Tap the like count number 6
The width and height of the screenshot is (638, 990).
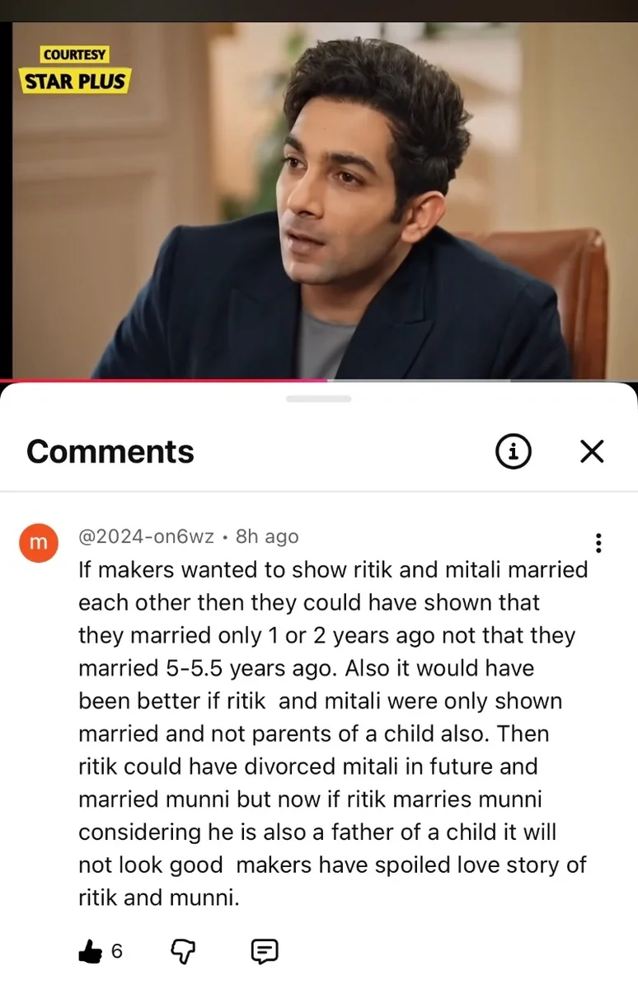(x=117, y=952)
